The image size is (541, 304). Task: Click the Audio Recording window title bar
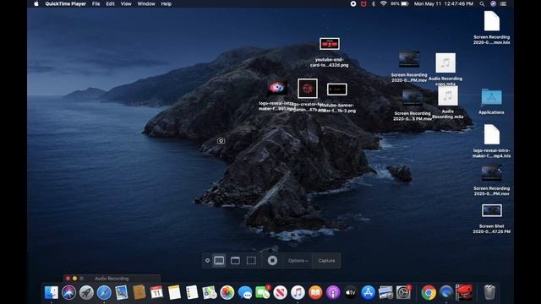(x=112, y=278)
